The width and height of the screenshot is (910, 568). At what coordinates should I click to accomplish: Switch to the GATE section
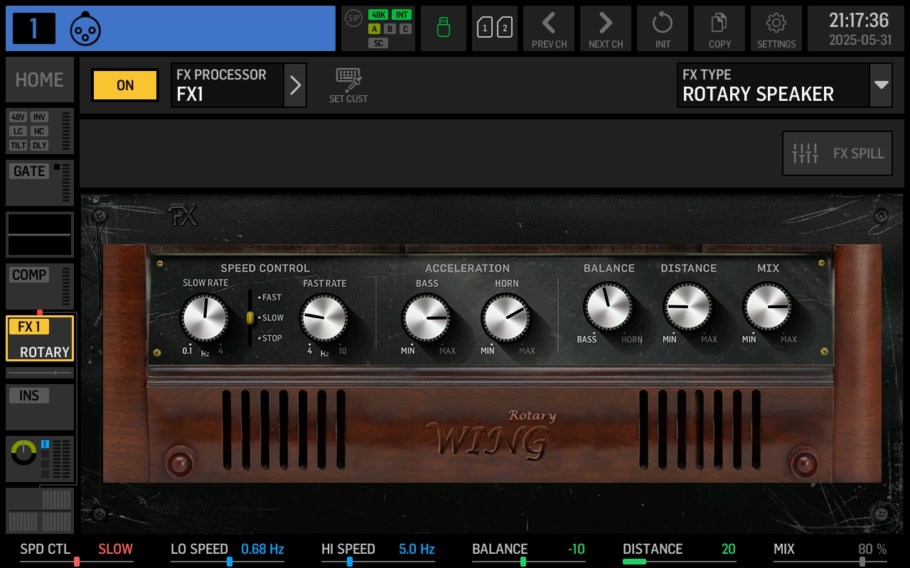[x=40, y=182]
